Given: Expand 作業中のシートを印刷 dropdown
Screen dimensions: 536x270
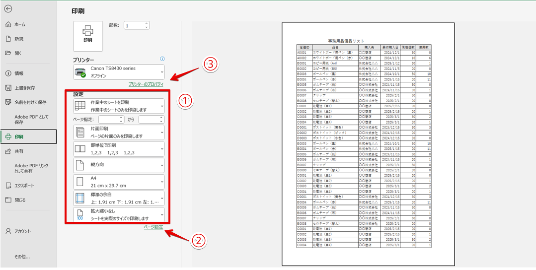Looking at the screenshot, I should coord(119,106).
